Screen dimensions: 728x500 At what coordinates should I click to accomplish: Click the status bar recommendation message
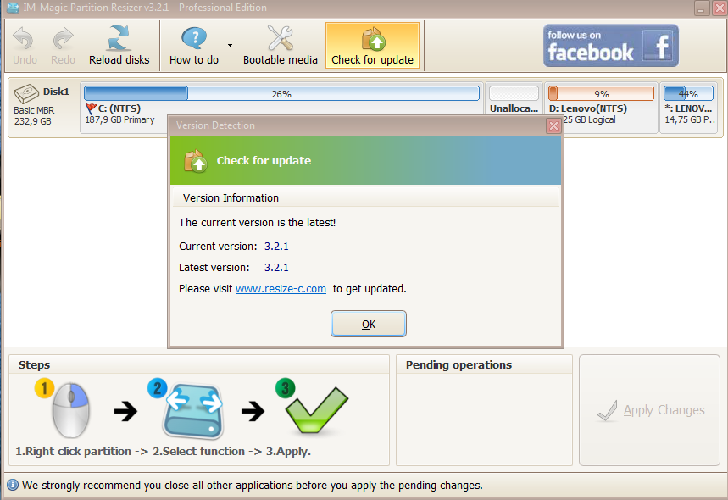[252, 485]
